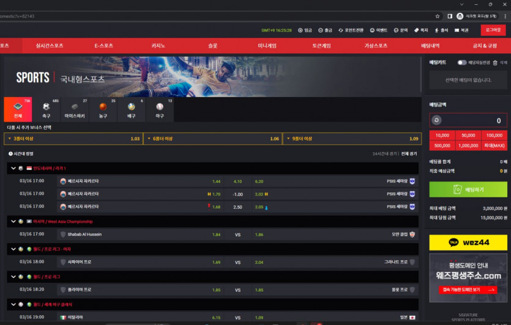Select the 3폴더 이상 1.03 bonus
This screenshot has height=325, width=511.
[73, 139]
